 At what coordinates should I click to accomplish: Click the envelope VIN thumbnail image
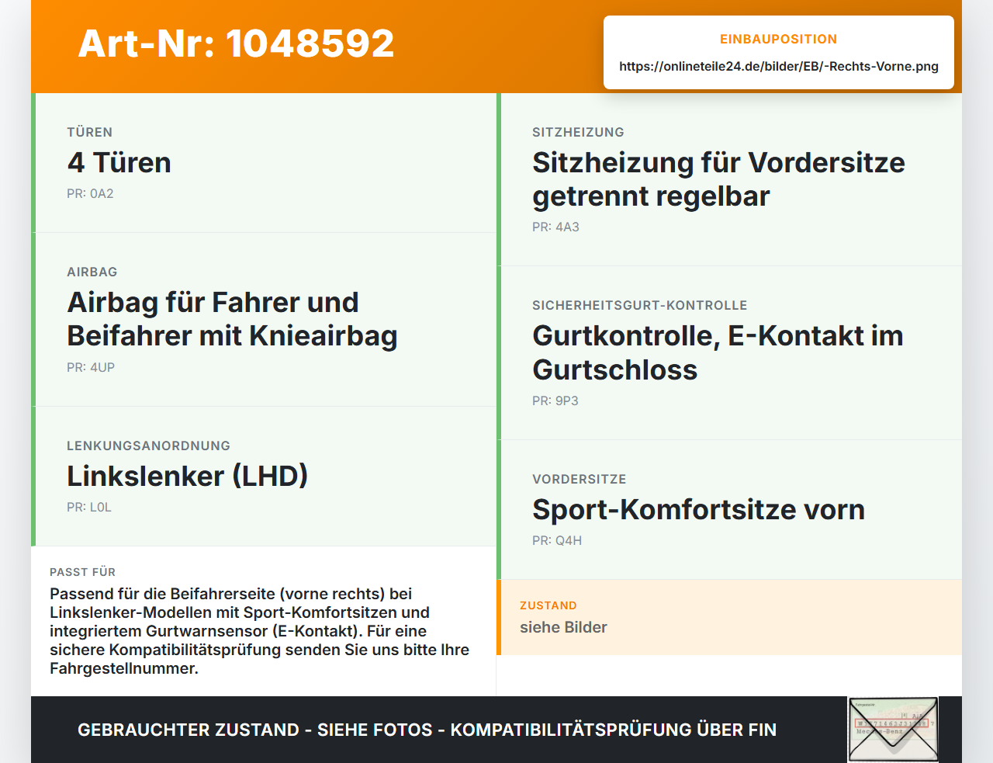(x=893, y=730)
